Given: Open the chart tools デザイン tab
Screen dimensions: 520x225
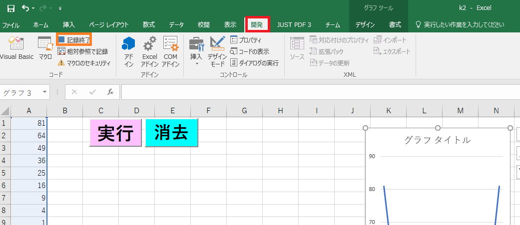Looking at the screenshot, I should [x=365, y=25].
